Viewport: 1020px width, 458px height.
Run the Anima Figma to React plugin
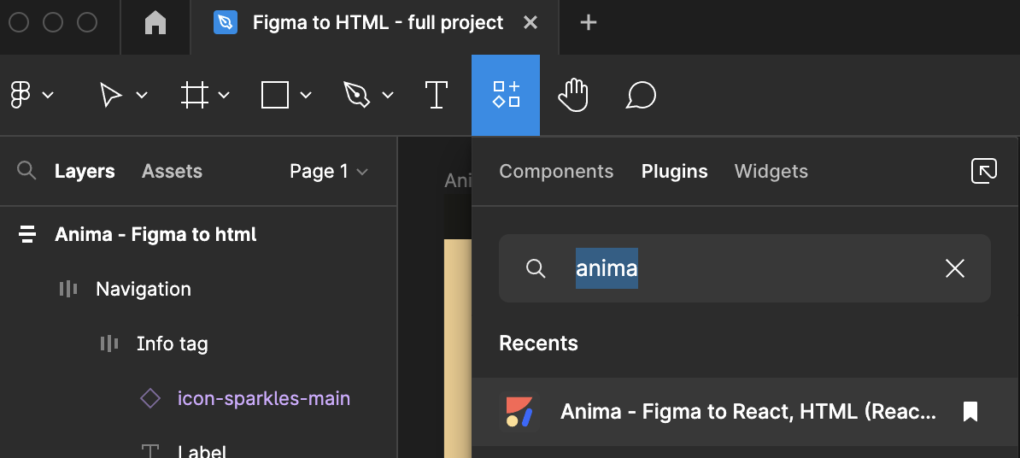(747, 412)
